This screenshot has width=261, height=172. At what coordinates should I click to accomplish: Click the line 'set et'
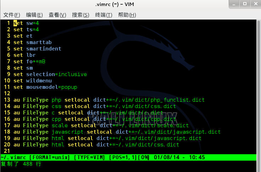click(23, 36)
